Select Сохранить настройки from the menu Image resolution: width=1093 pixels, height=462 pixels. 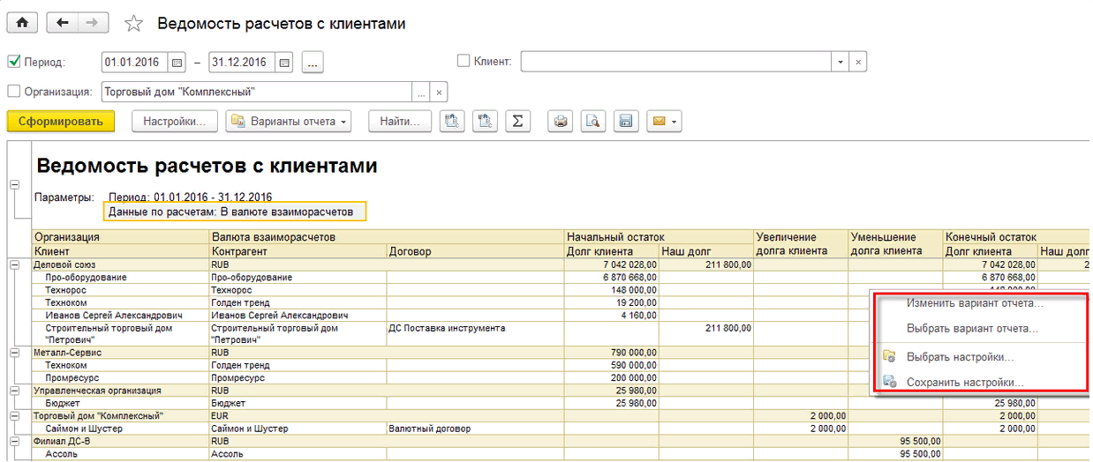point(965,383)
